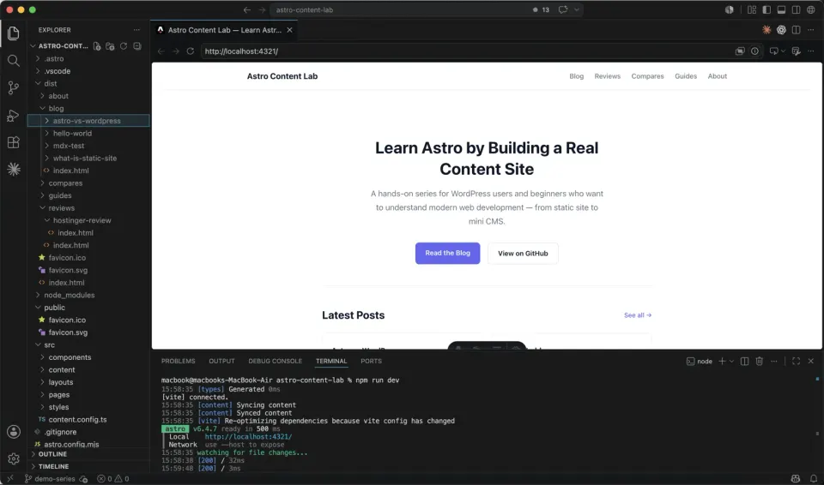Add a new terminal with plus icon

pyautogui.click(x=722, y=361)
